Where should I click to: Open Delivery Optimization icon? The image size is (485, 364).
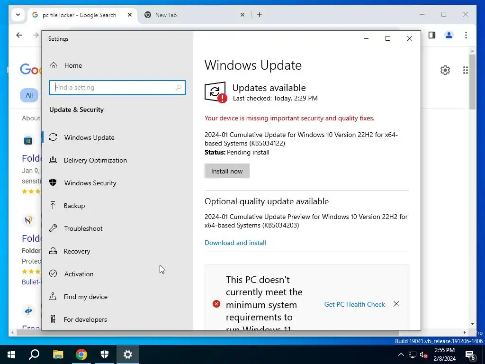point(53,160)
